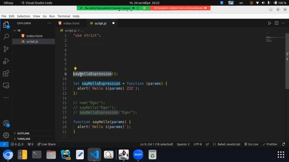Open the Run menu
The image size is (289, 162).
pos(52,16)
